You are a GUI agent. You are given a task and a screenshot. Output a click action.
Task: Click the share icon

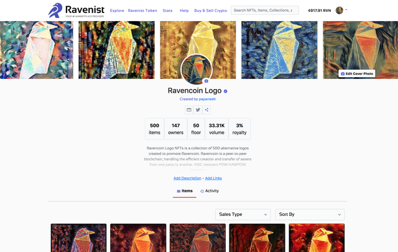[x=206, y=110]
